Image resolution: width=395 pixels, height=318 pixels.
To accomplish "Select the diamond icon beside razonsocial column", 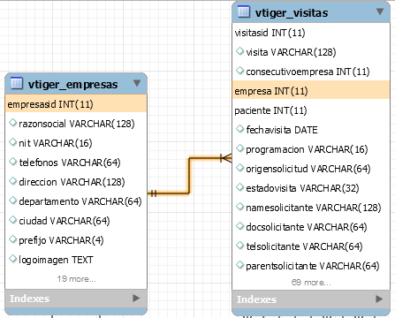I will tap(12, 123).
